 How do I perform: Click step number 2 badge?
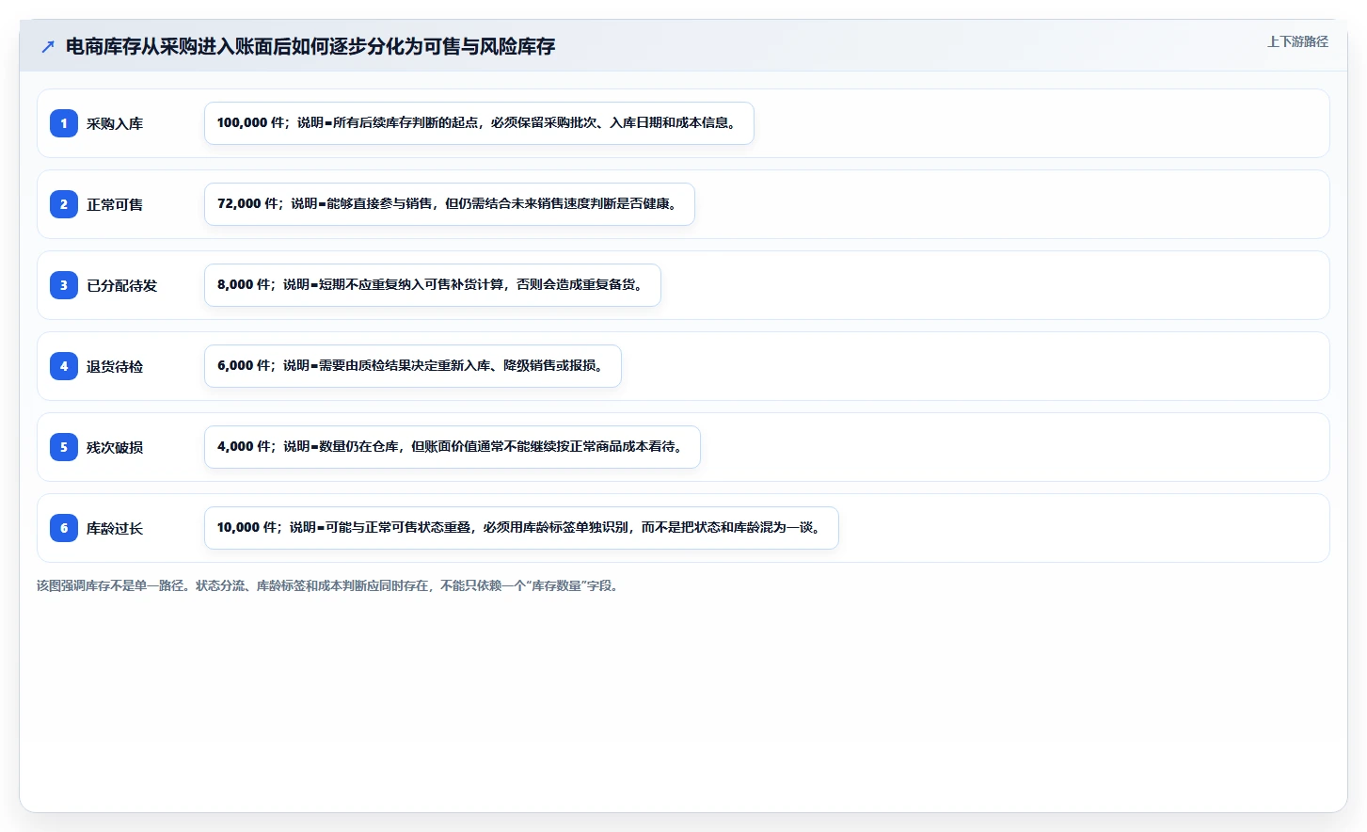(64, 204)
